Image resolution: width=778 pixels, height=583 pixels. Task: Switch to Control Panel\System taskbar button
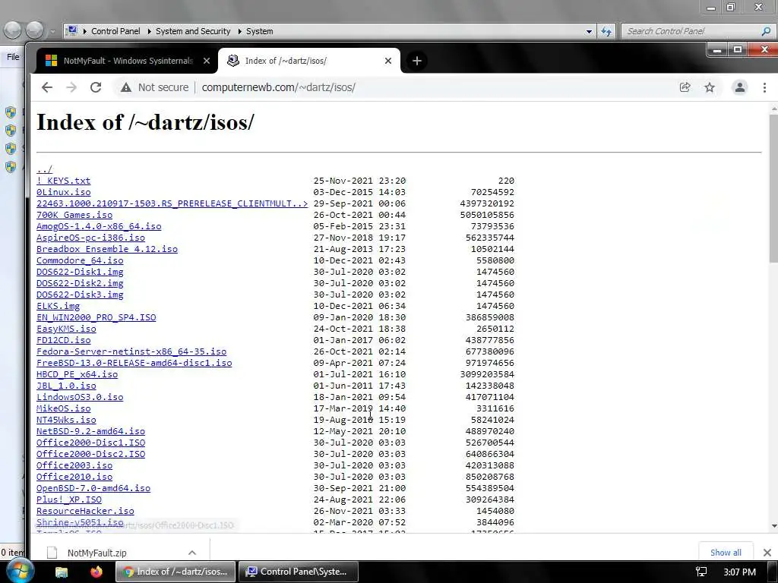[x=298, y=572]
